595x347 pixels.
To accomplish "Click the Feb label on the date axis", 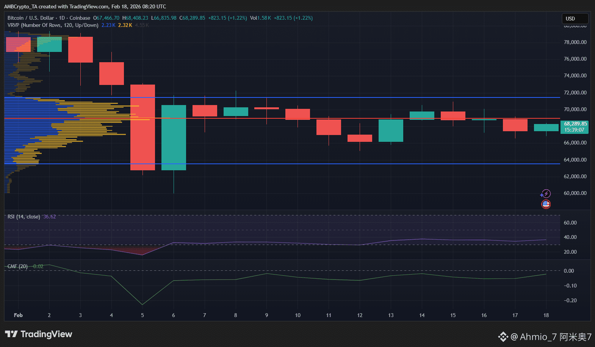I will click(18, 315).
